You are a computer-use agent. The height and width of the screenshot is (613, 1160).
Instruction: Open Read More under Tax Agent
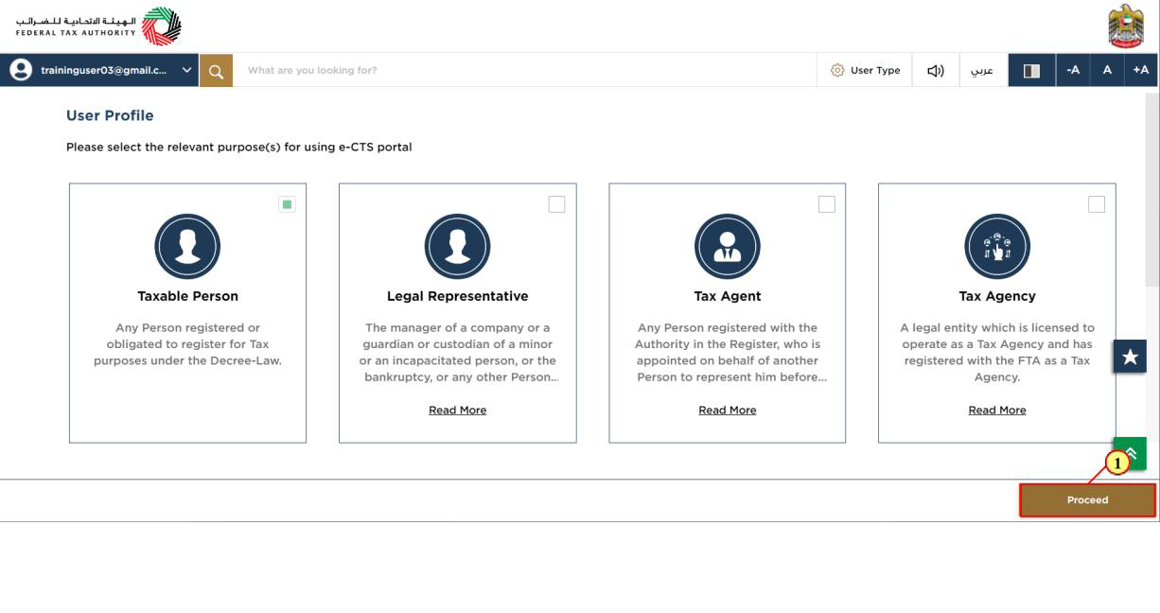[x=728, y=410]
